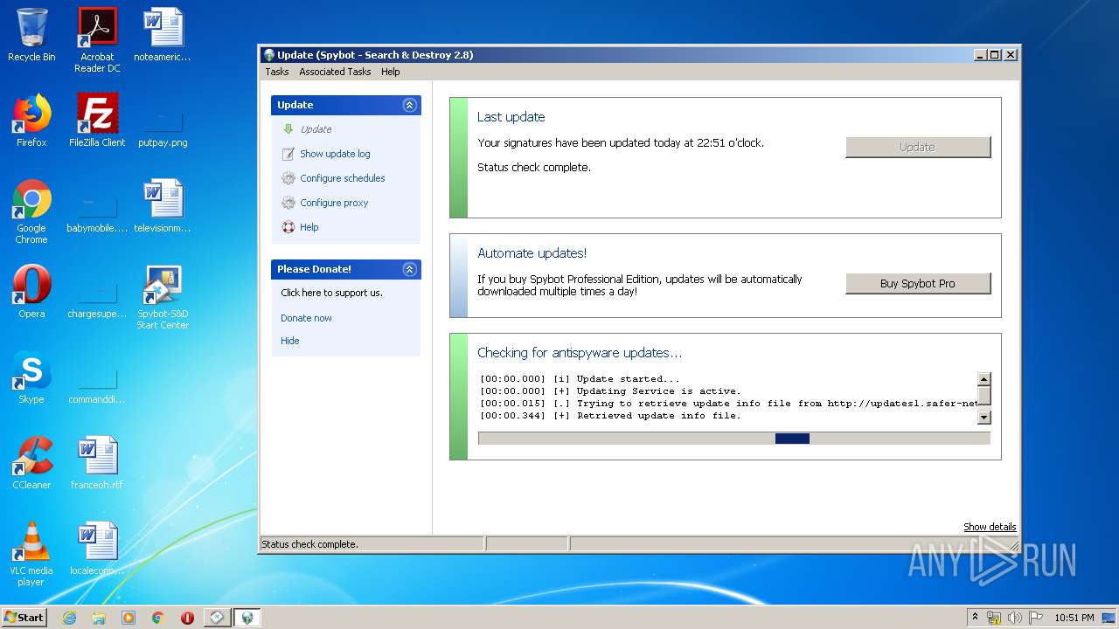Viewport: 1119px width, 629px height.
Task: Click the Configure proxy gear icon
Action: pyautogui.click(x=288, y=203)
